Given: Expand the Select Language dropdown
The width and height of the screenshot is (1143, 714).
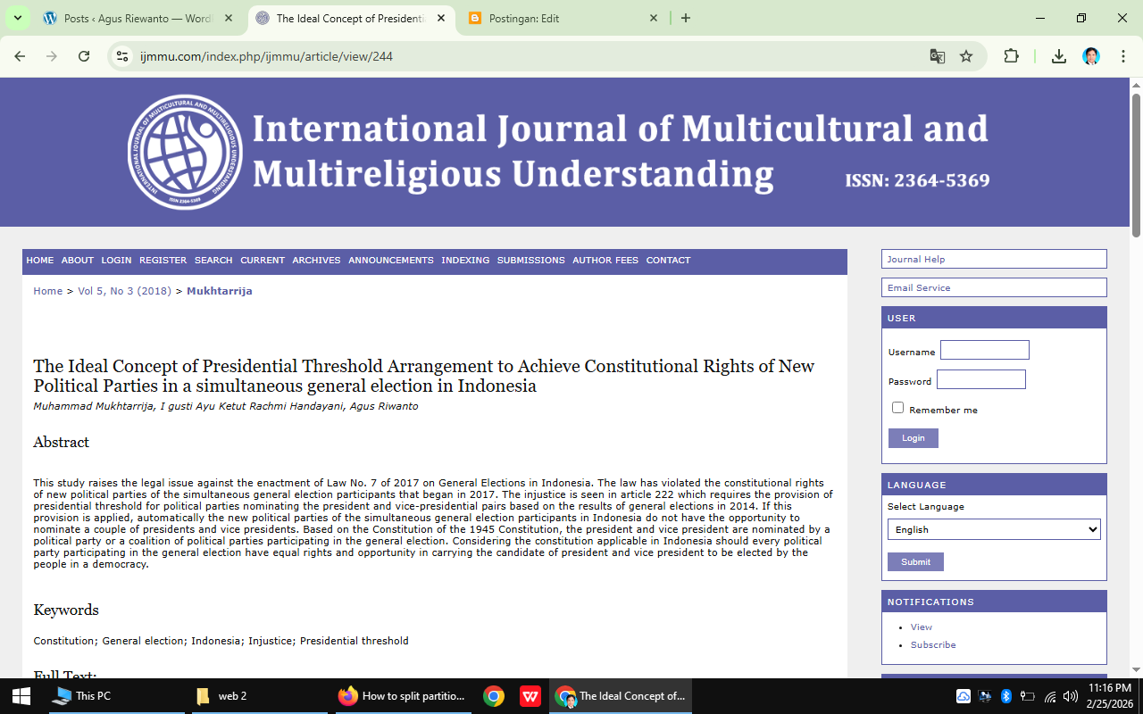Looking at the screenshot, I should [x=993, y=529].
